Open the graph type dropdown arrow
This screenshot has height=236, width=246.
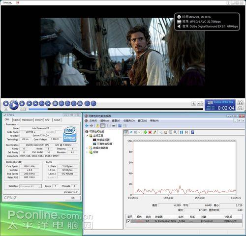tap(140, 132)
